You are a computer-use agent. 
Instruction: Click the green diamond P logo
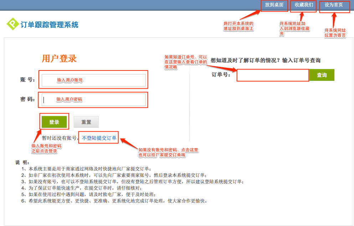(12, 24)
